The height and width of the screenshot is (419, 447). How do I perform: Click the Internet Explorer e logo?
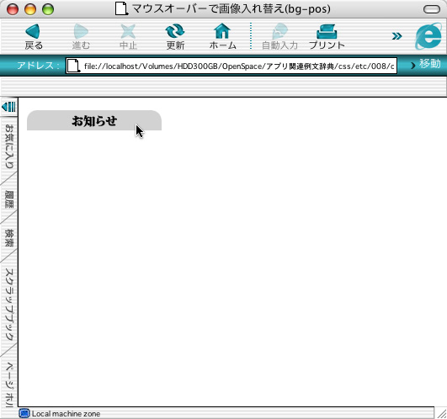pyautogui.click(x=428, y=36)
